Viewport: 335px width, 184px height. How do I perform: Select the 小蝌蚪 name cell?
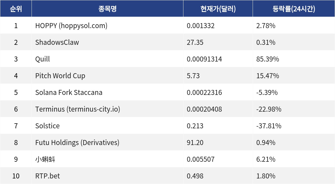coord(107,159)
